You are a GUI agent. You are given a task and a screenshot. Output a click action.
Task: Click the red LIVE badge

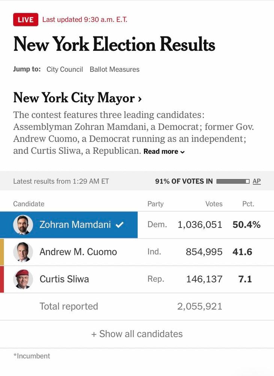(x=25, y=20)
